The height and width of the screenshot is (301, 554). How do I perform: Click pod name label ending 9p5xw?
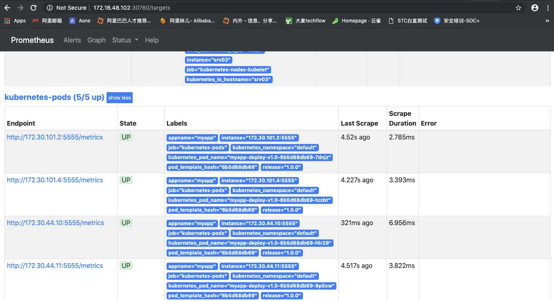(x=251, y=286)
